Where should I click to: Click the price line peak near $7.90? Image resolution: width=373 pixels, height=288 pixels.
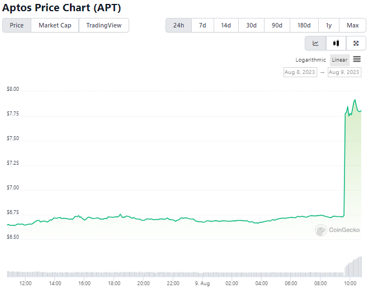coord(355,100)
